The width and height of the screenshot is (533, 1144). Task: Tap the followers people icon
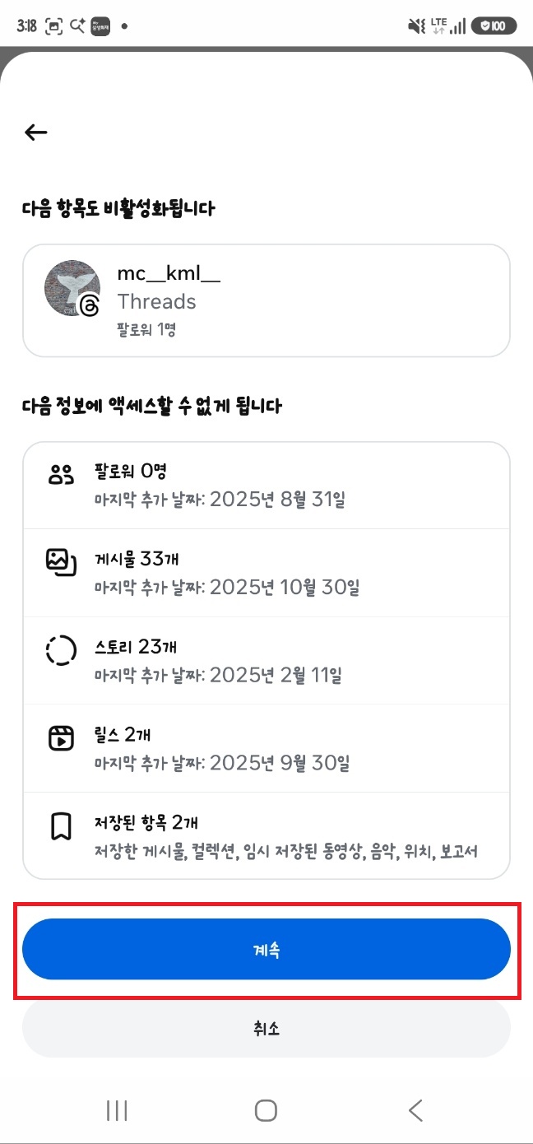[x=61, y=475]
